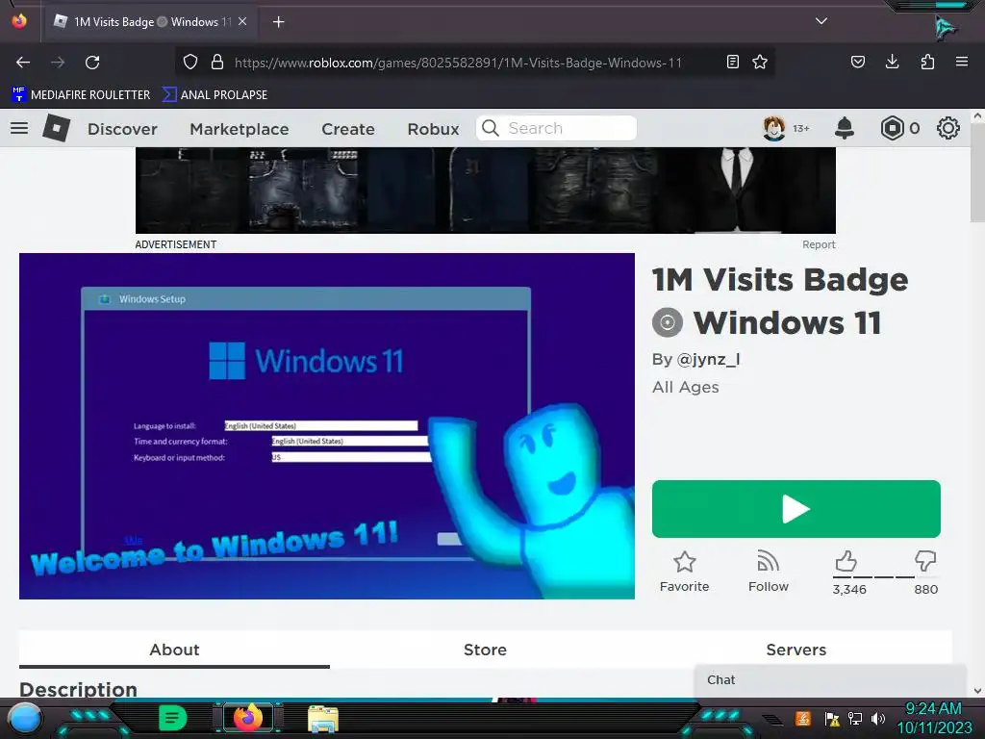Open Pocket save icon in toolbar
The height and width of the screenshot is (739, 985).
(857, 62)
